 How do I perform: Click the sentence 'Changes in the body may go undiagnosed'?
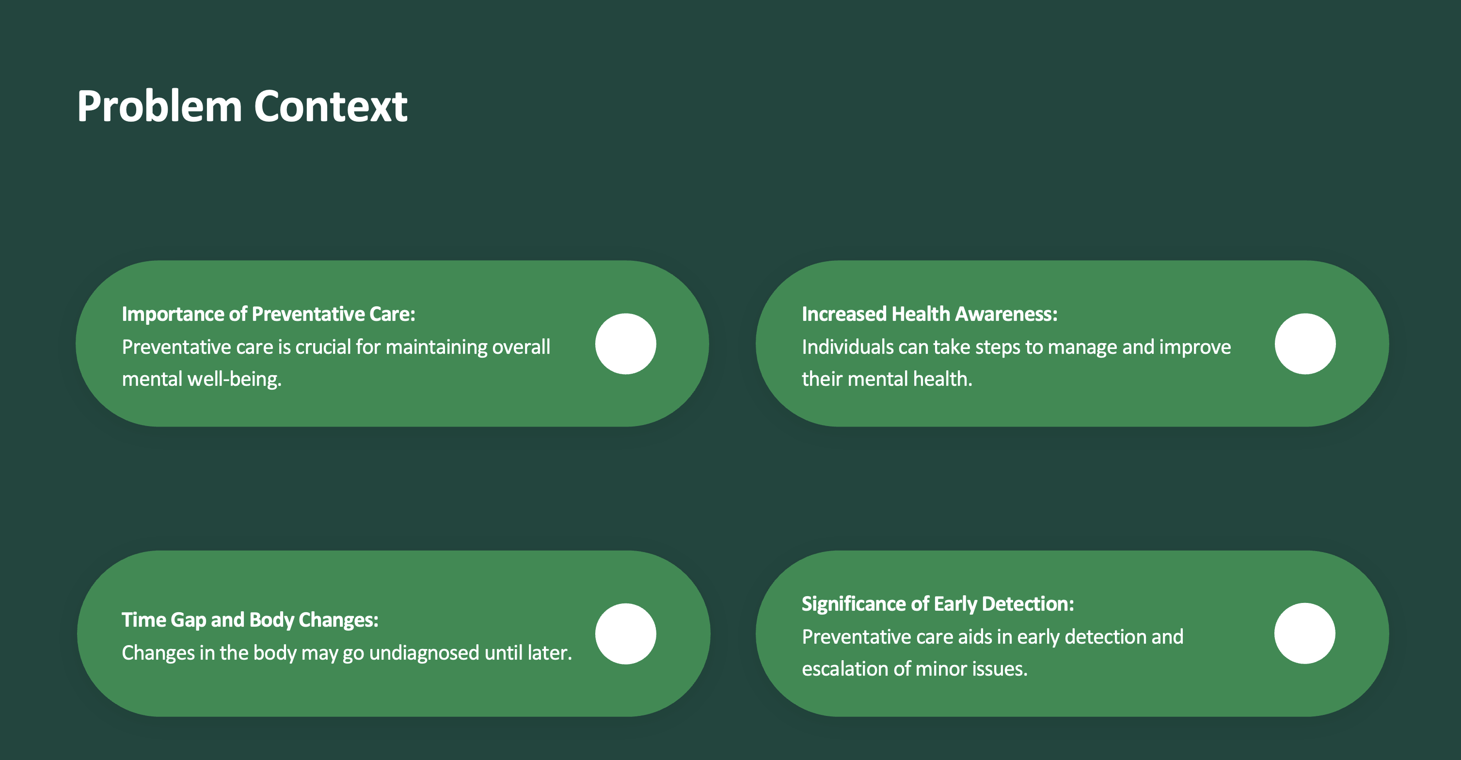coord(347,653)
